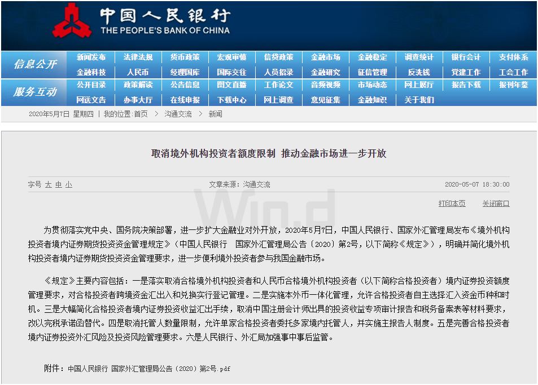Click the People's Bank of China emblem logo
Image resolution: width=538 pixels, height=385 pixels.
pos(72,23)
